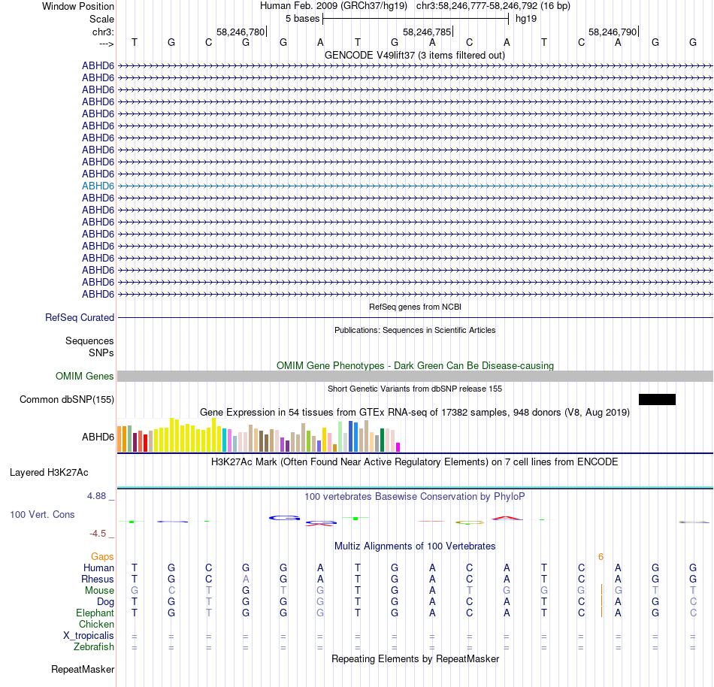
Task: Open the RefSeq Curated track label
Action: 80,317
